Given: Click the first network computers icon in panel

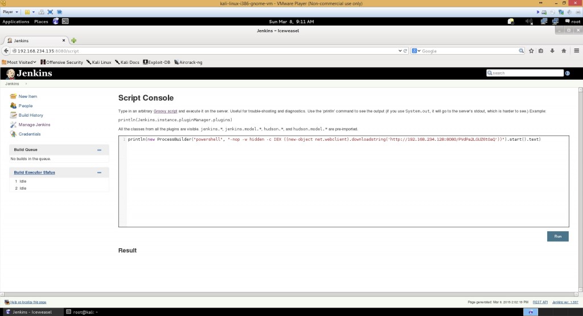Looking at the screenshot, I should (544, 22).
